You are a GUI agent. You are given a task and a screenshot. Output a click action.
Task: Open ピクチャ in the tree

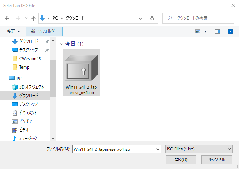point(25,121)
